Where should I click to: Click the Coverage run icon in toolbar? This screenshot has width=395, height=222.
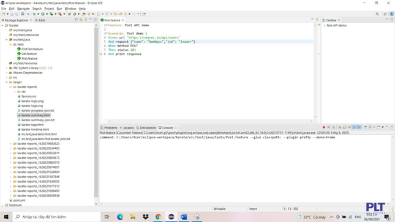tap(51, 14)
